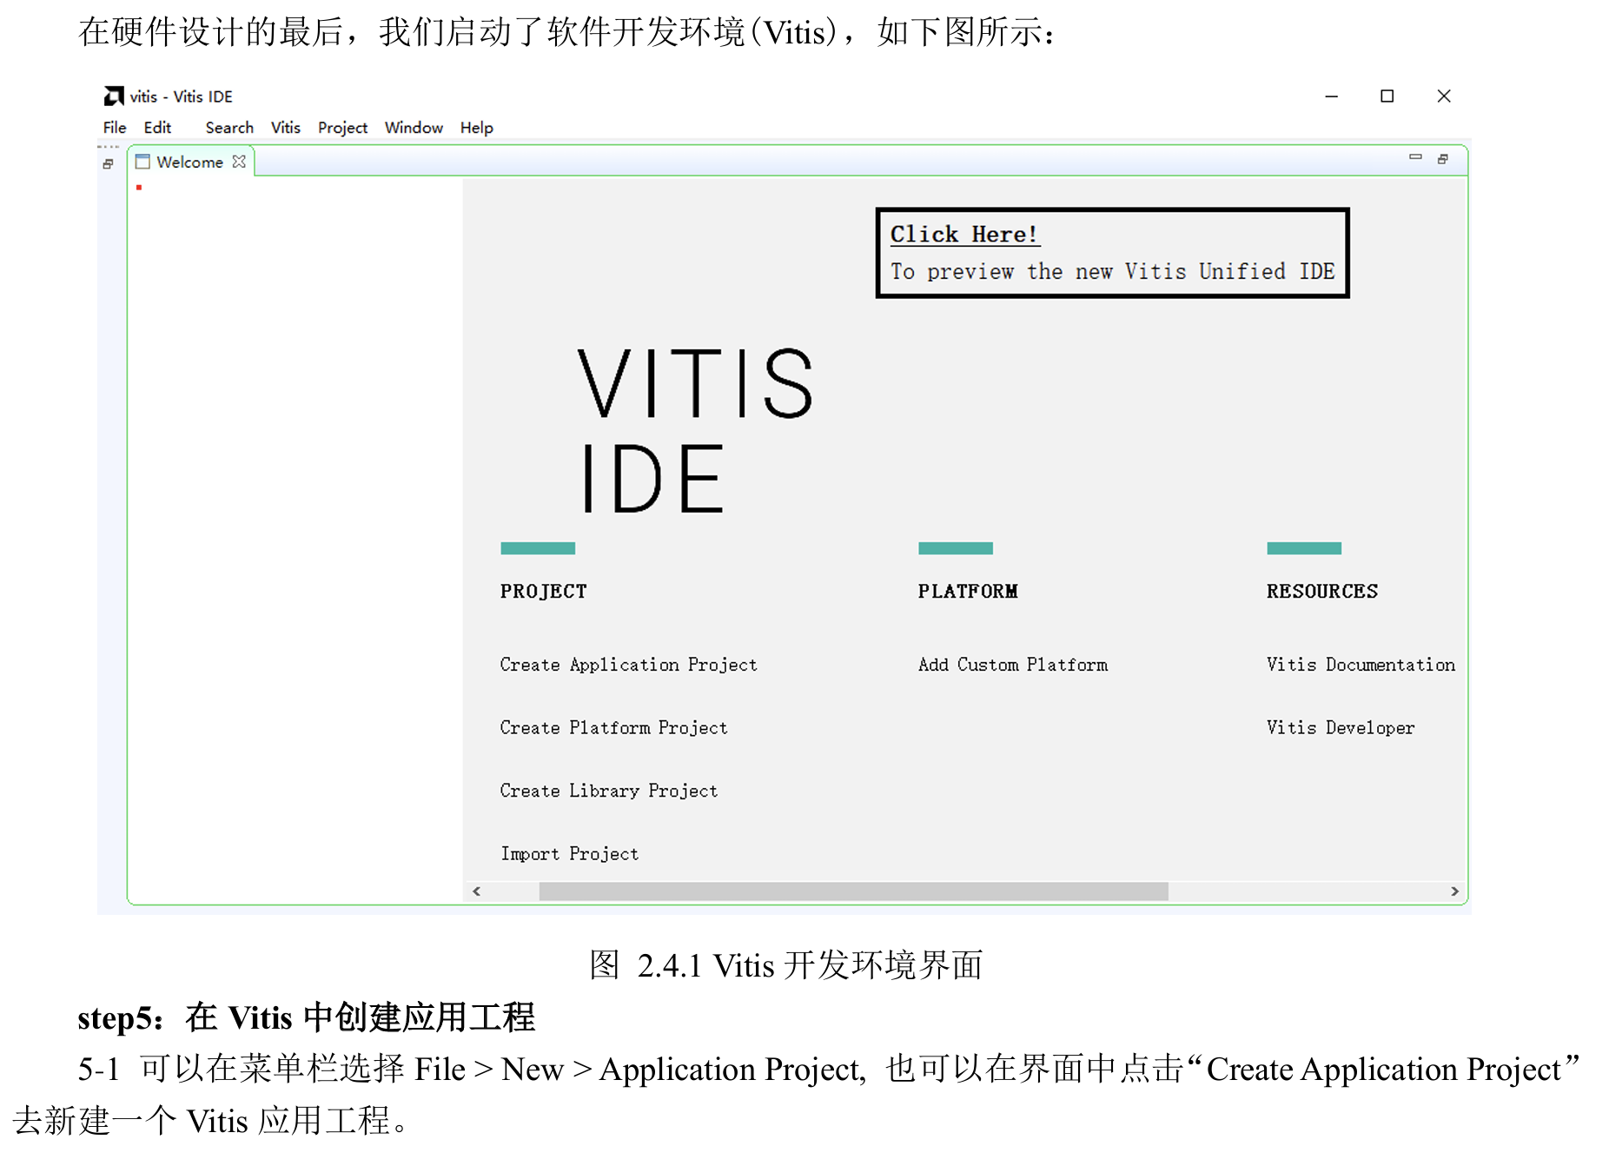This screenshot has width=1609, height=1166.
Task: Maximize the Welcome view panel
Action: tap(1443, 159)
